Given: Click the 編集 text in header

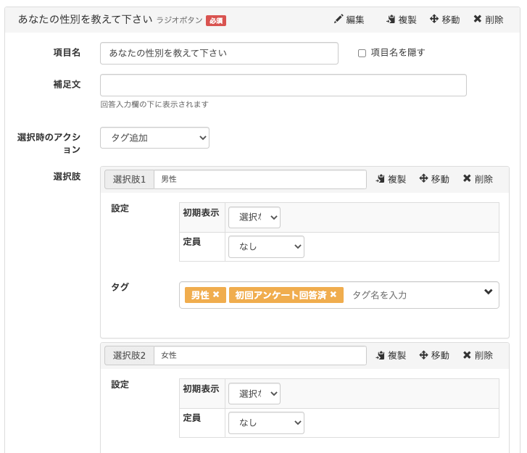Looking at the screenshot, I should [x=355, y=20].
